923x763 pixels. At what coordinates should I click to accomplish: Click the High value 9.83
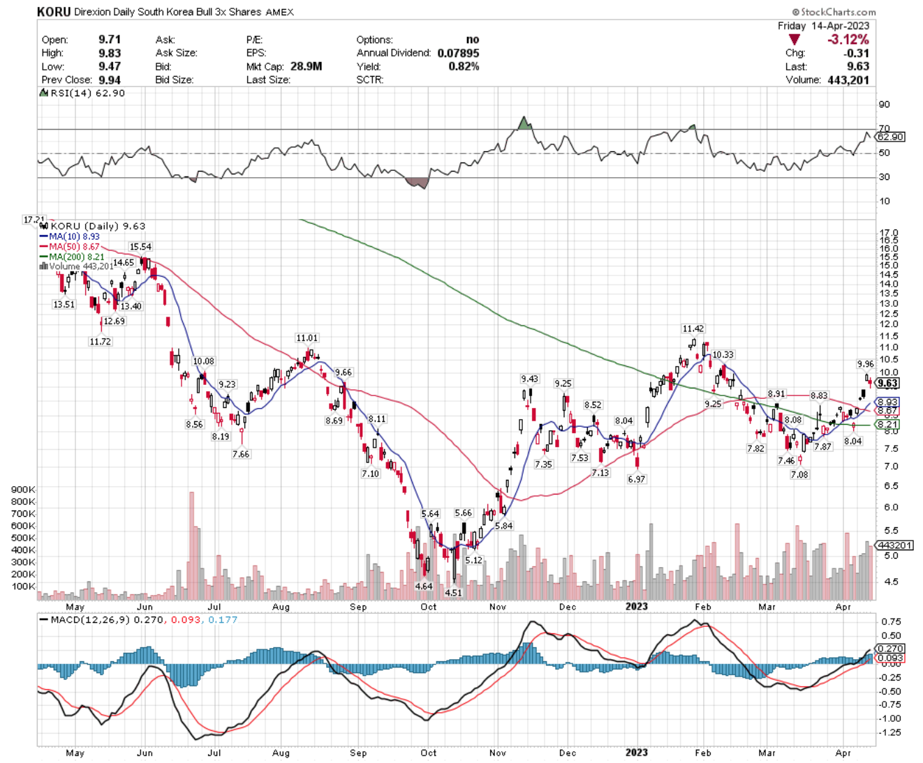click(x=110, y=53)
